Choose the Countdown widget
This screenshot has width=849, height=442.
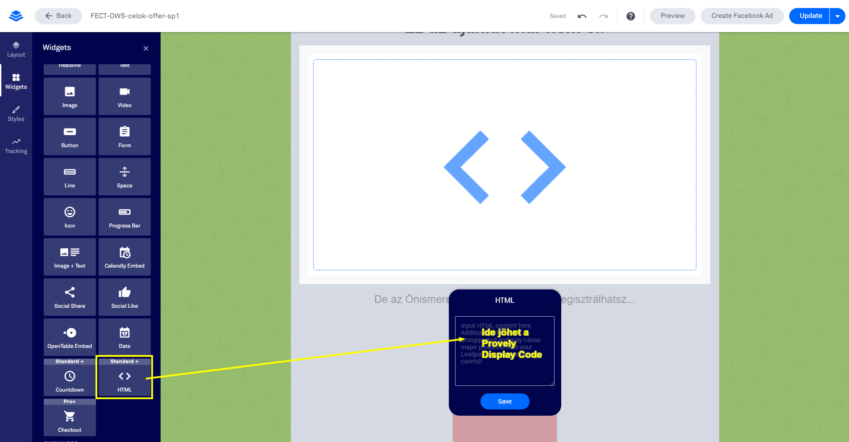70,380
